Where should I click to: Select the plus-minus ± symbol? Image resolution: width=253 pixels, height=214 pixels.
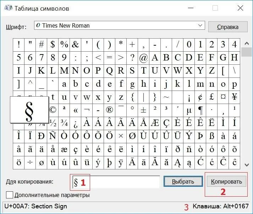point(143,110)
